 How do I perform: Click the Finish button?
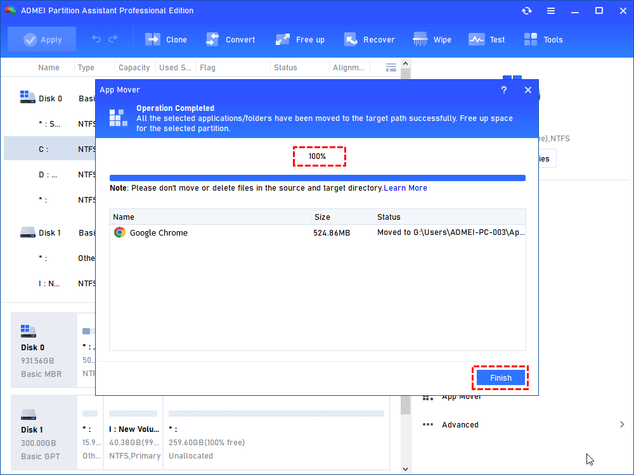pos(501,377)
